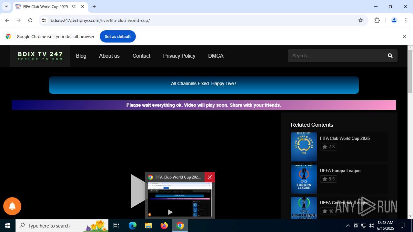Dismiss the default browser notification bar
The image size is (413, 232).
click(x=404, y=36)
